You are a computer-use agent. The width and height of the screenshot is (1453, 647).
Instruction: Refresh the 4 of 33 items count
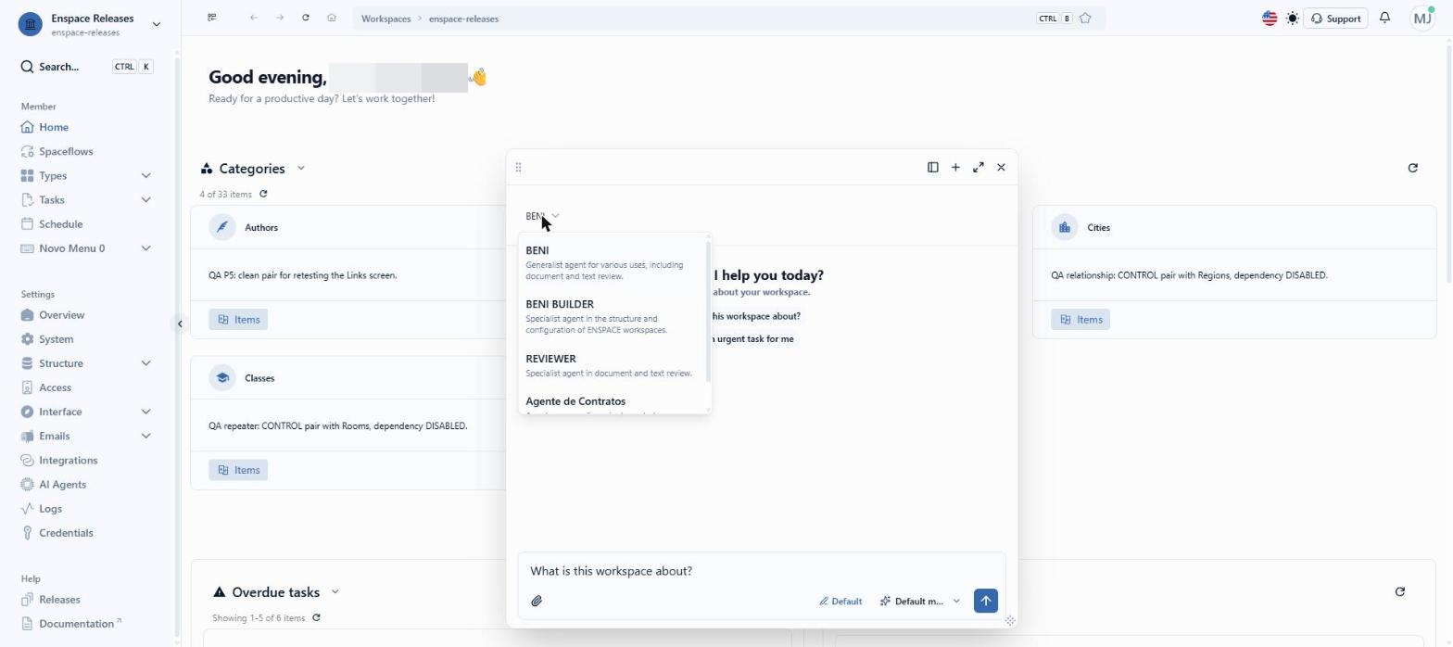[x=263, y=194]
